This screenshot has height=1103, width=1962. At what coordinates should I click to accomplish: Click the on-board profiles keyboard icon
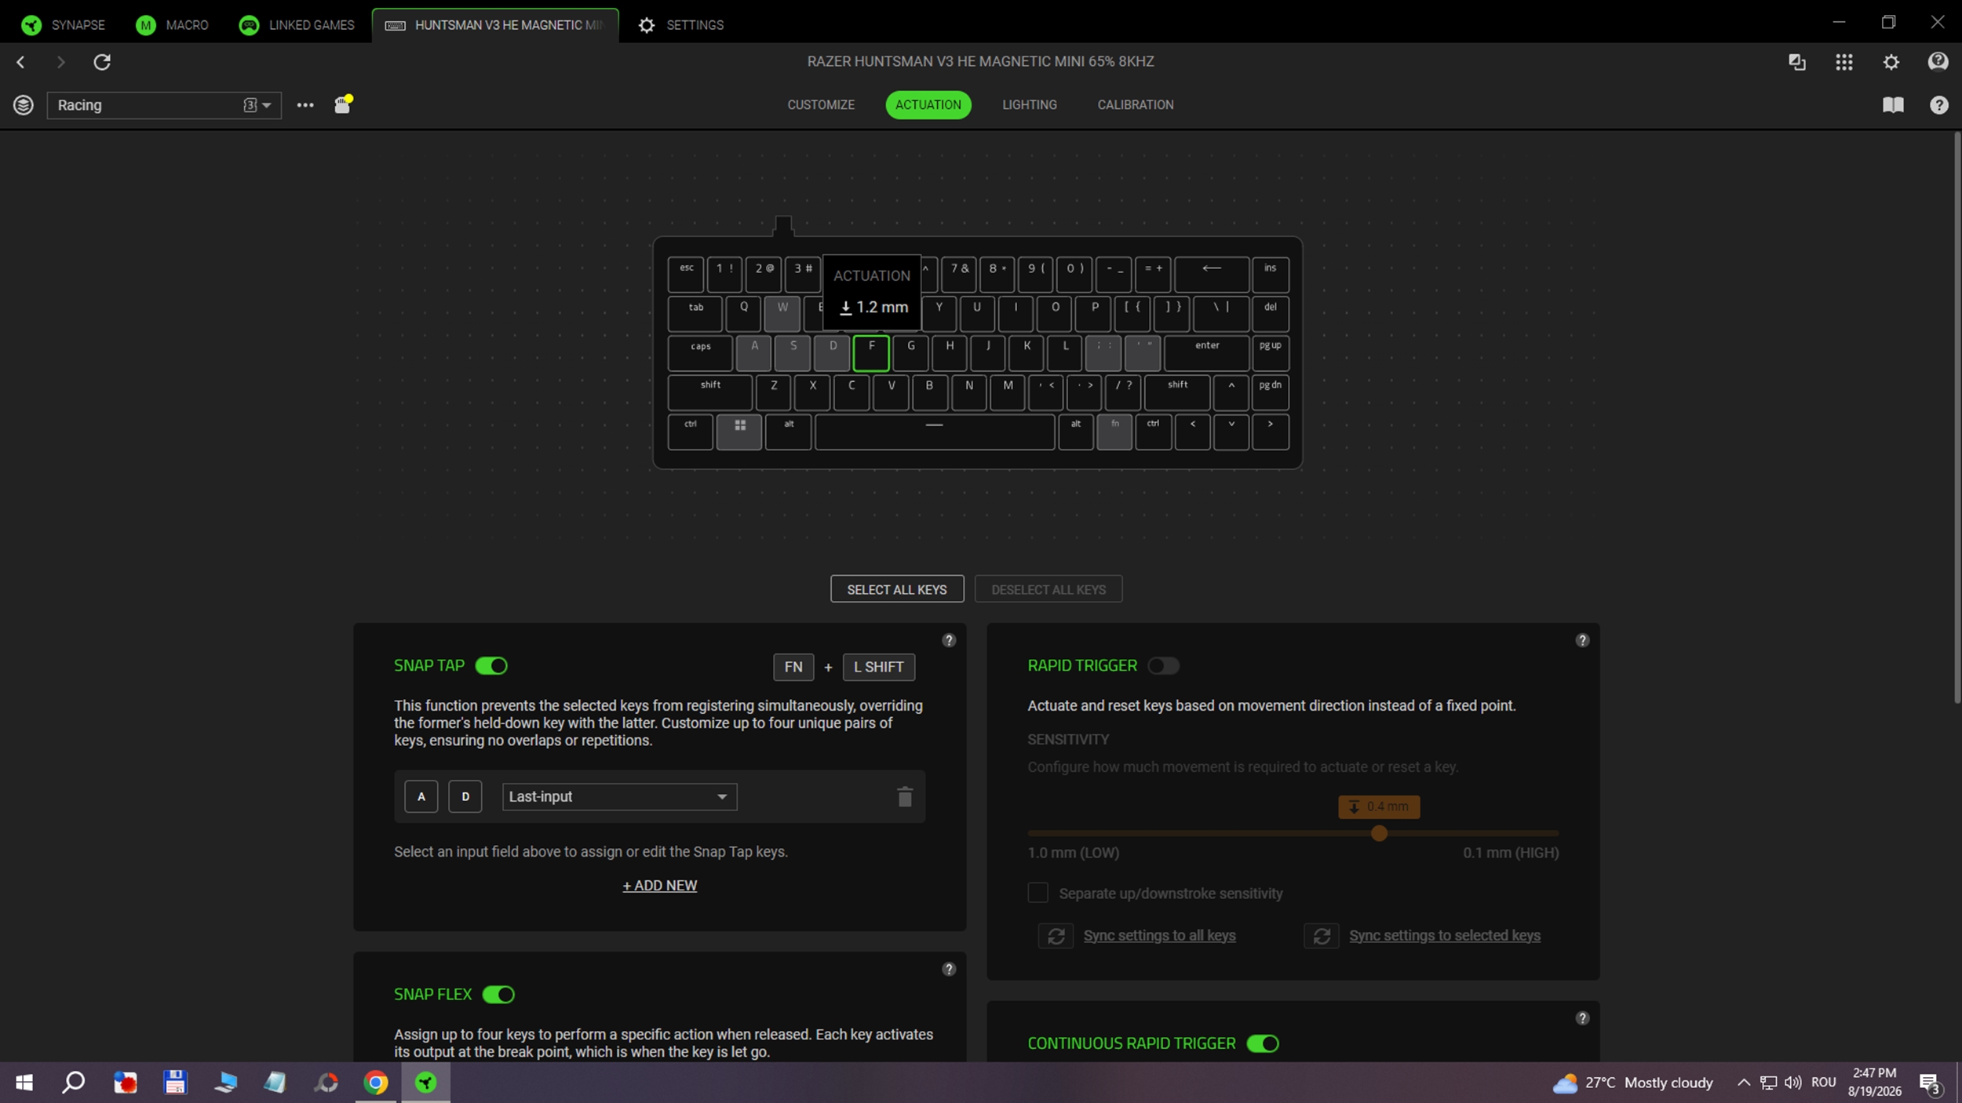click(343, 104)
